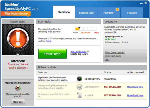Click the MaxiDisk product name
The image size is (150, 108).
point(89,95)
